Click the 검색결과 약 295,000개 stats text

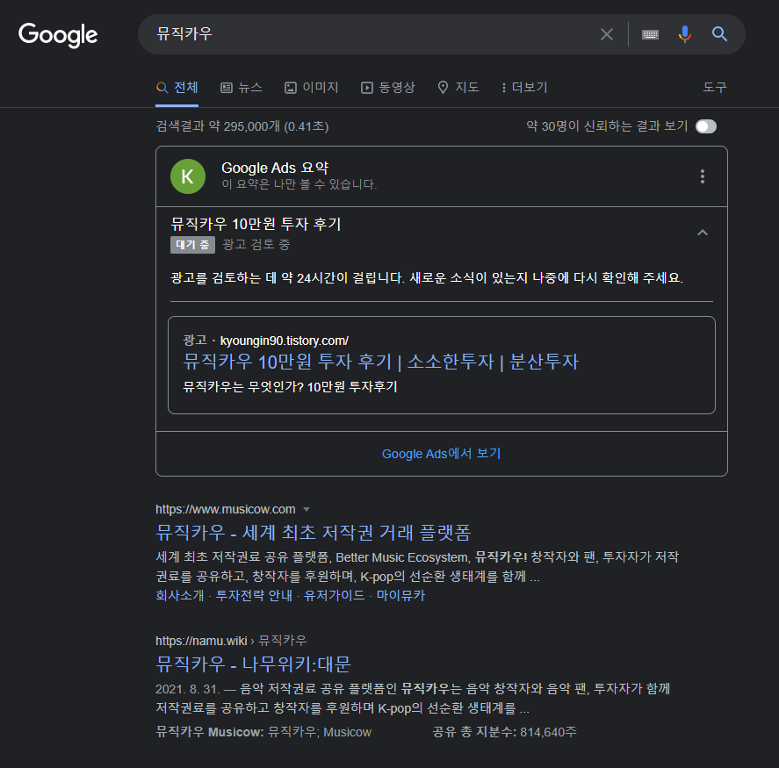pos(242,126)
